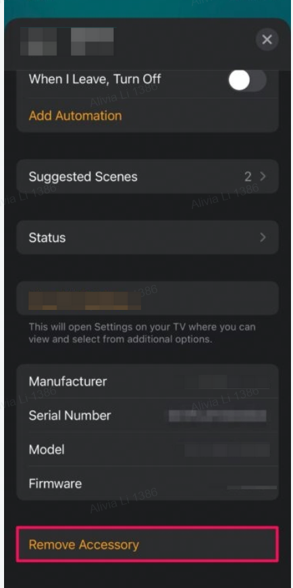Click the blurred Manufacturer value

(x=228, y=382)
